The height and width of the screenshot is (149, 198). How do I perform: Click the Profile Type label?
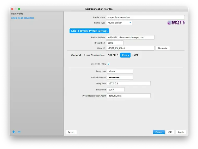(100, 23)
